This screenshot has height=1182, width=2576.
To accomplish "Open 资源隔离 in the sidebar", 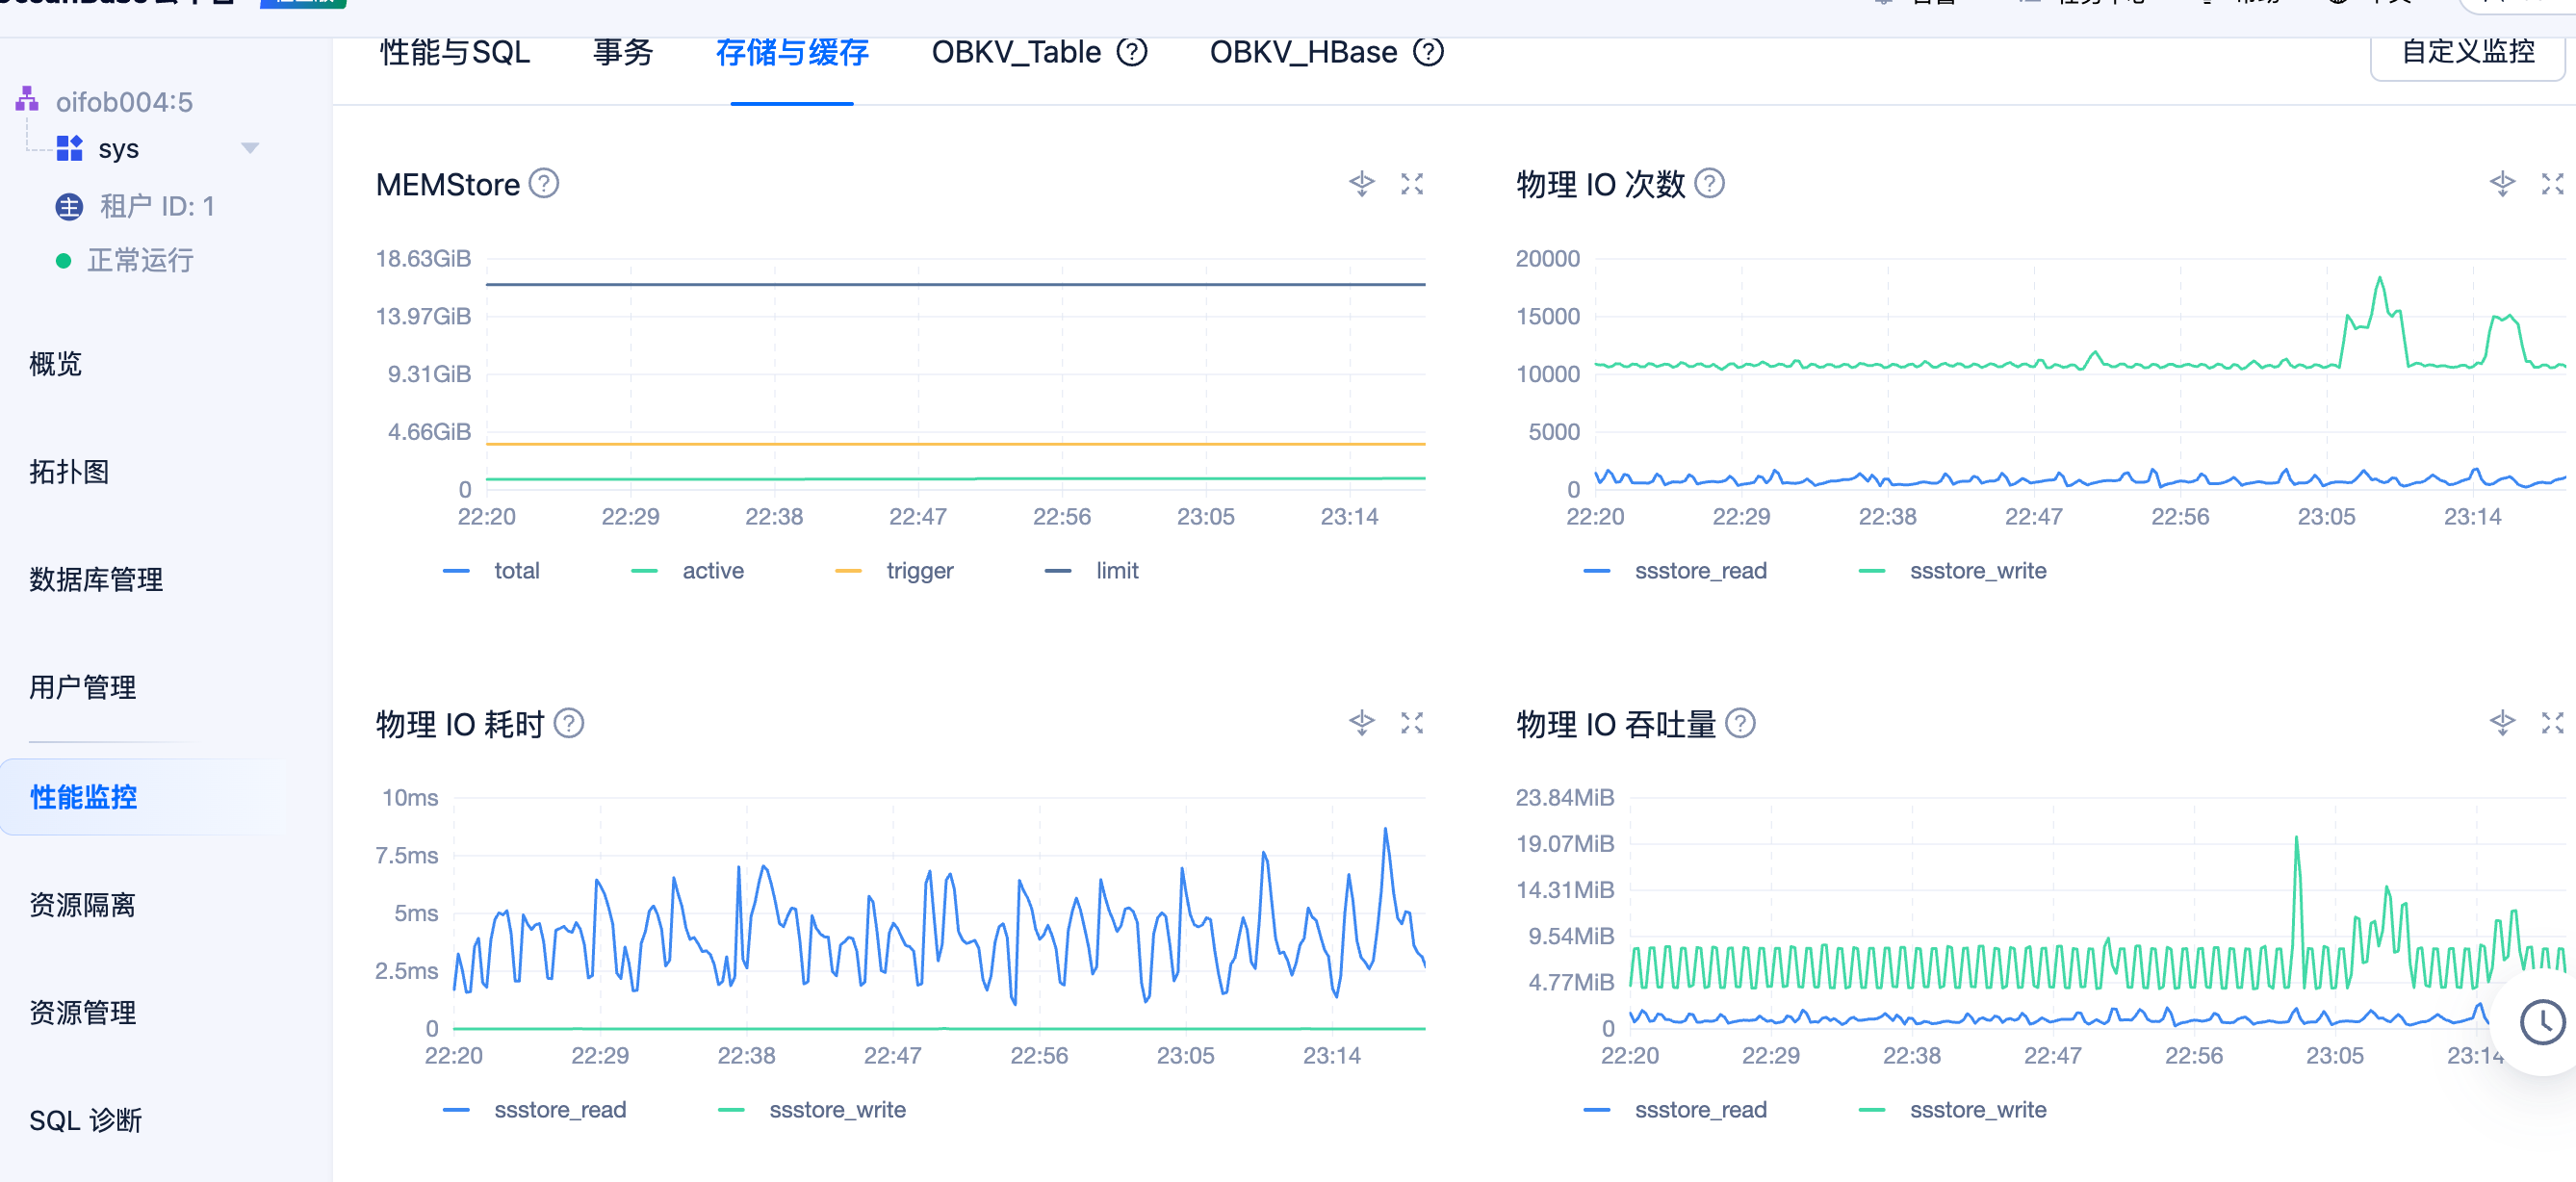I will tap(82, 905).
